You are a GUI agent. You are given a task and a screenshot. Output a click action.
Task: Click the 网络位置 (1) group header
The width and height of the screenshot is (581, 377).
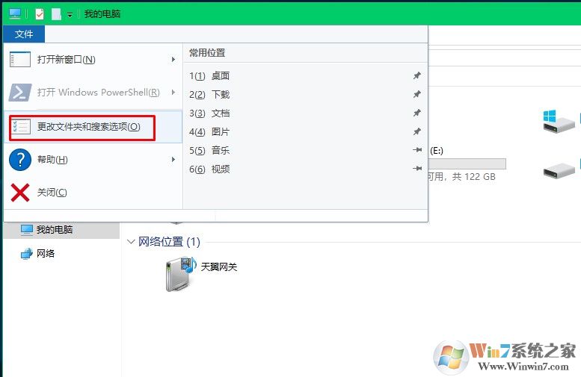point(169,242)
